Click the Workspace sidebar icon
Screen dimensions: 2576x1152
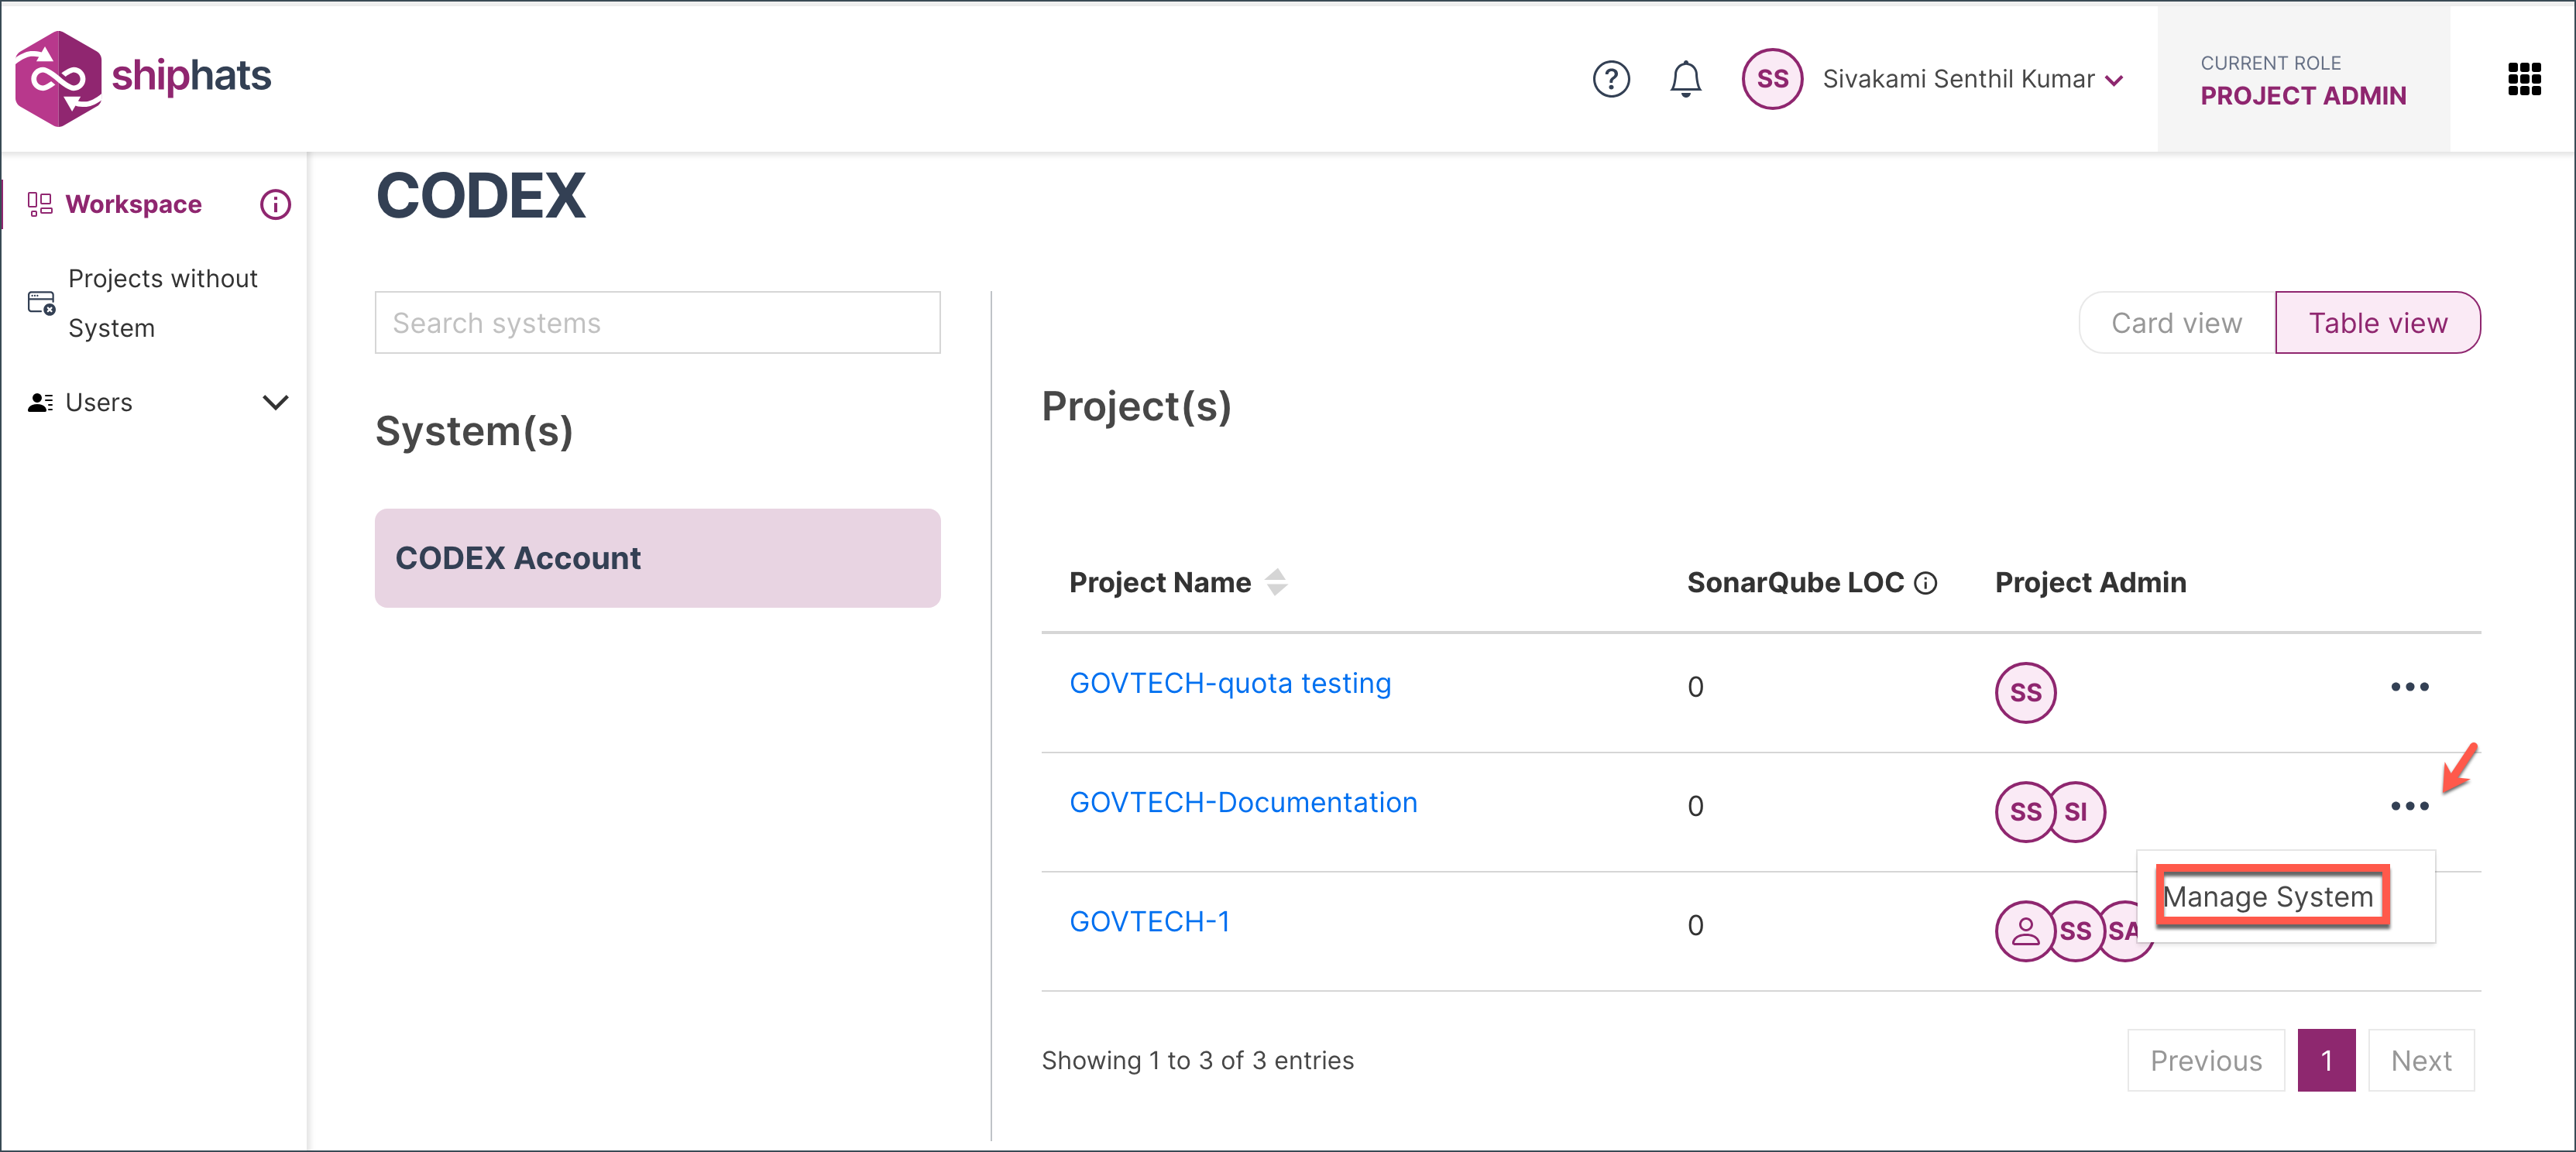[x=40, y=204]
